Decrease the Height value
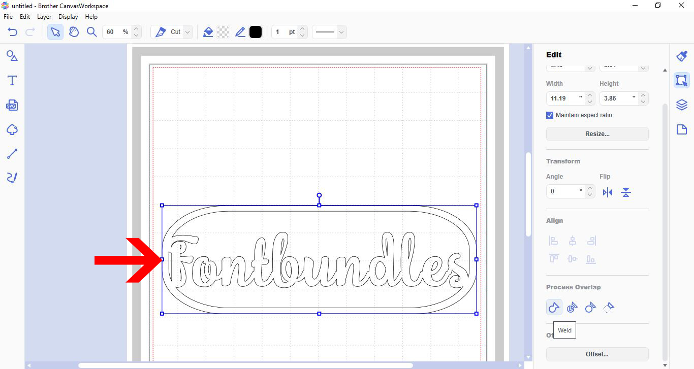 643,102
